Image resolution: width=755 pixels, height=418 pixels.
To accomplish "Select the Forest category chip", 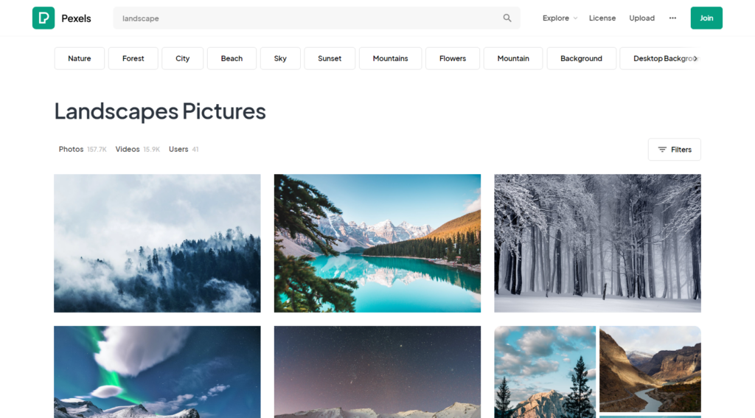I will (x=133, y=58).
